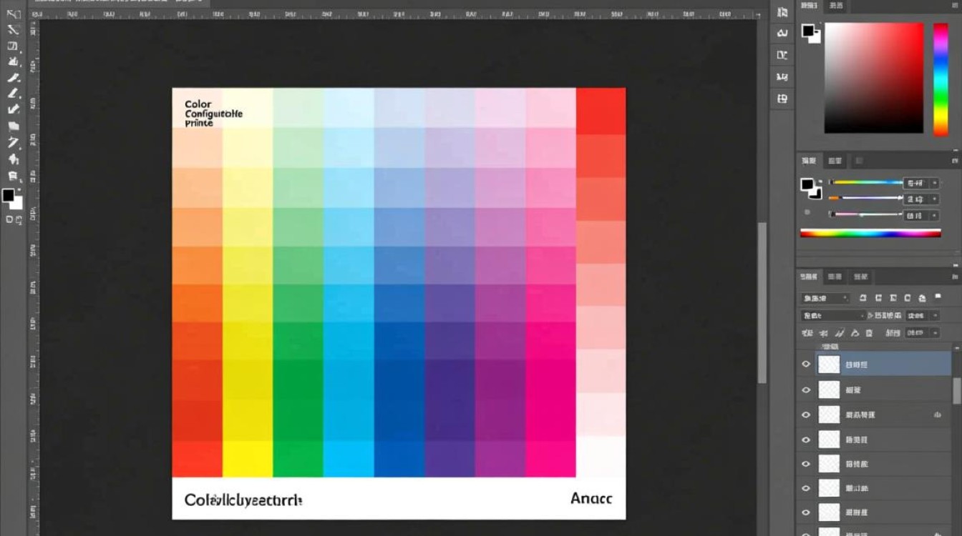
Task: Click the second tool in the left toolbar
Action: (13, 30)
